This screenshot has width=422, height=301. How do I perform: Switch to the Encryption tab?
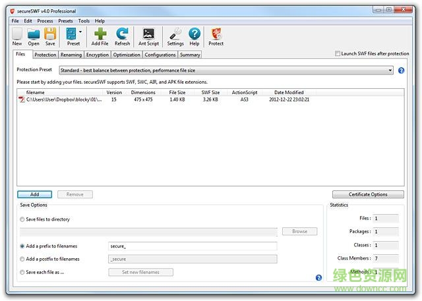coord(97,55)
